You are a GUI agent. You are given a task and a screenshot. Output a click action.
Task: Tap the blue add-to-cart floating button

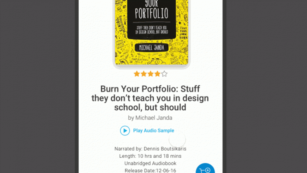click(x=205, y=168)
